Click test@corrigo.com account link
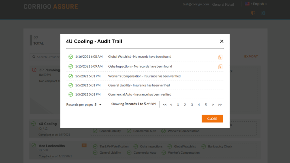Viewport: 290px width, 163px height. click(x=196, y=4)
